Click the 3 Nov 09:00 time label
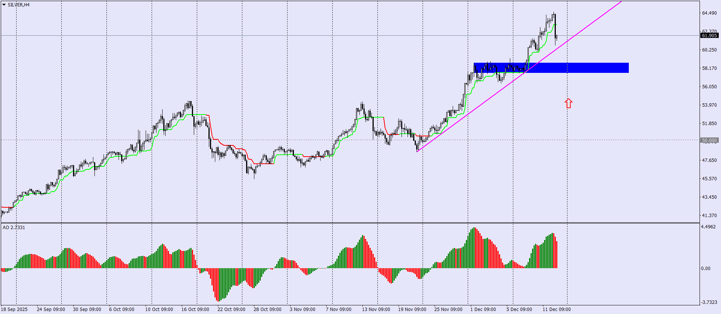The height and width of the screenshot is (314, 721). (x=303, y=309)
